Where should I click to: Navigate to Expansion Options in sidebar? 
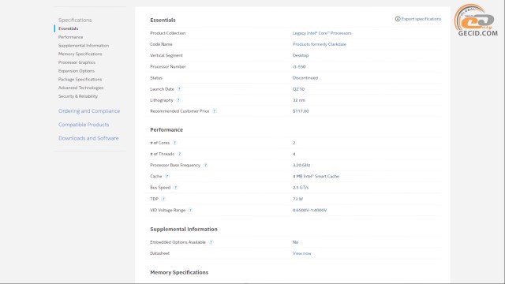[x=77, y=71]
